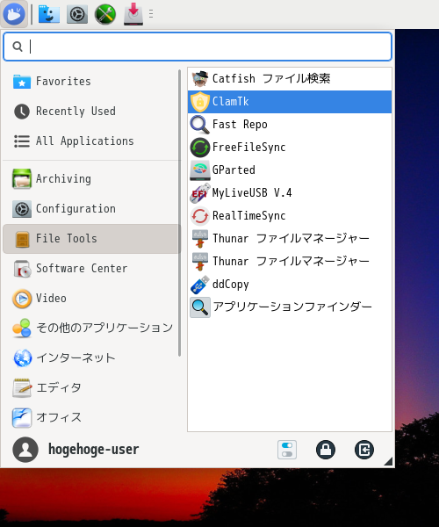The image size is (439, 527).
Task: Open ddCopy USB utility
Action: click(x=290, y=285)
